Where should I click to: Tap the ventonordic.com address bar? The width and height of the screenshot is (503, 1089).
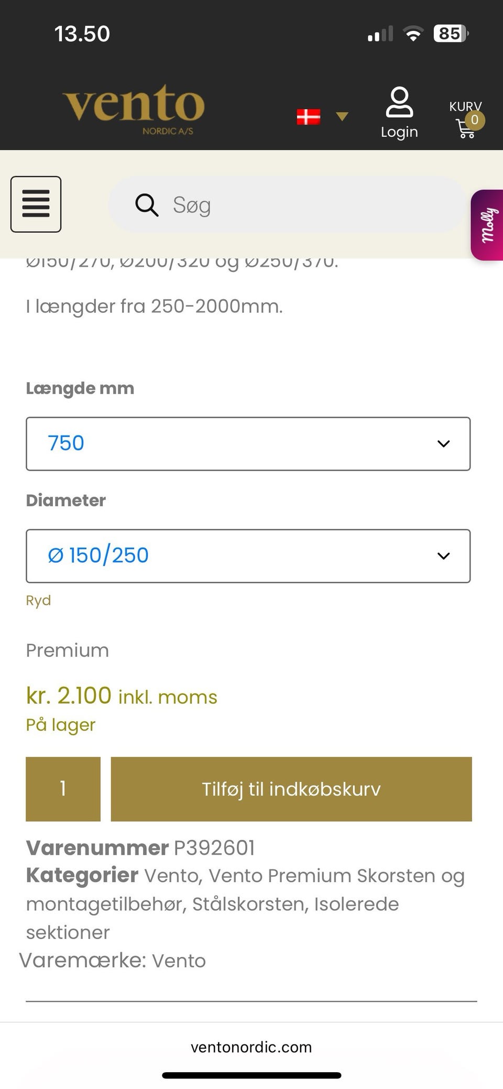251,1047
